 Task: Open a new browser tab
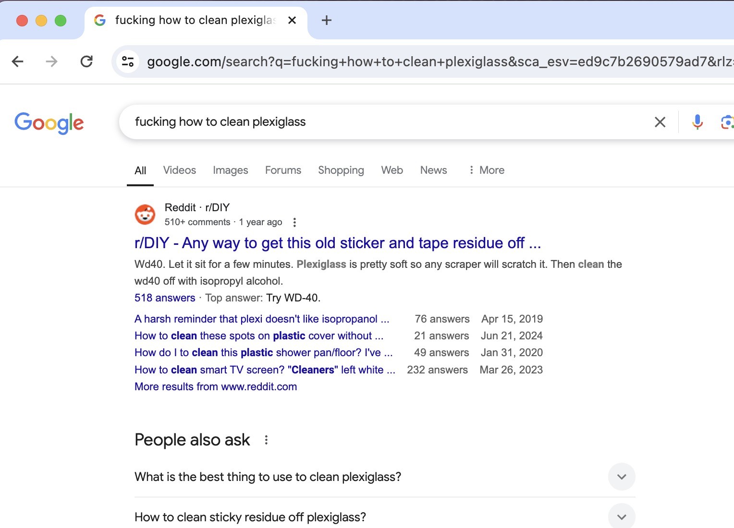(x=327, y=20)
